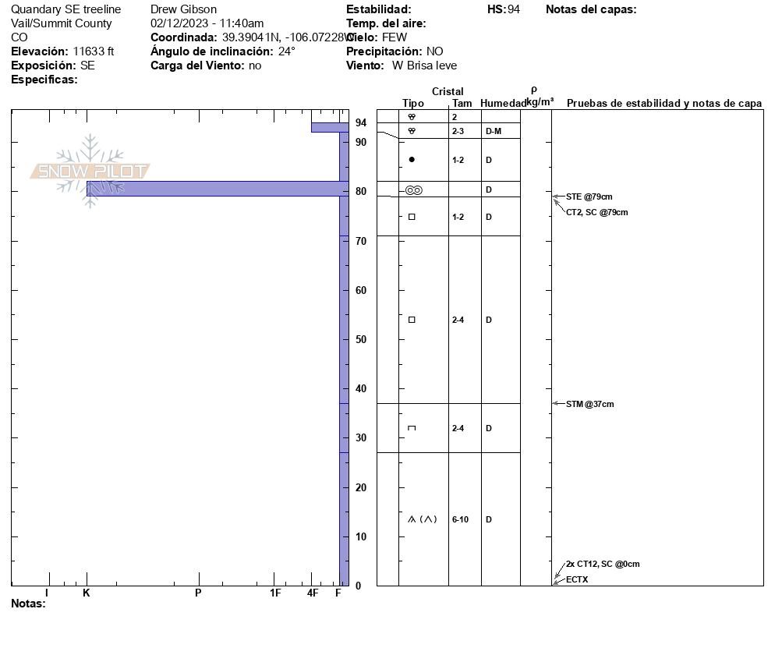Click the rounded grain dot crystal symbol
This screenshot has width=775, height=655.
pos(412,160)
